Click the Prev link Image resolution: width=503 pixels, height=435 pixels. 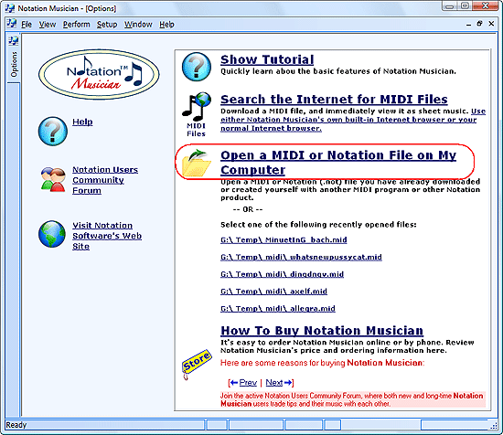tap(248, 382)
